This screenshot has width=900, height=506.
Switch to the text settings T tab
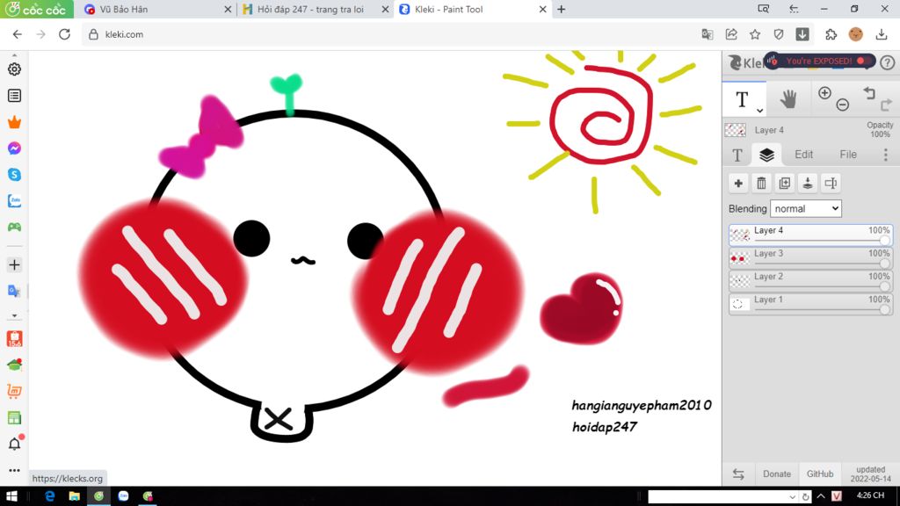coord(737,155)
